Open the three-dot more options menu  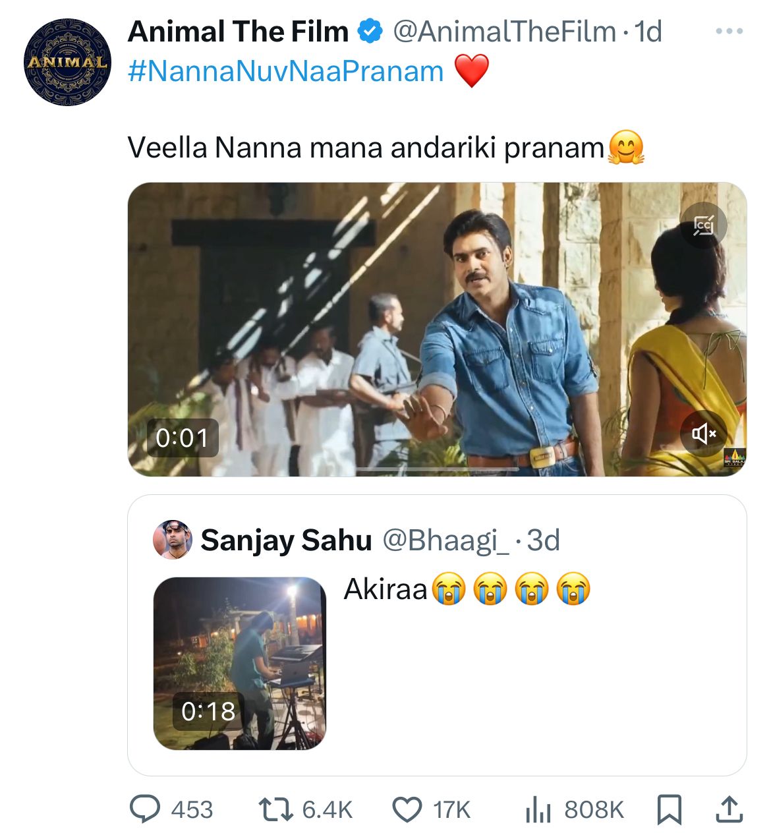tap(729, 31)
